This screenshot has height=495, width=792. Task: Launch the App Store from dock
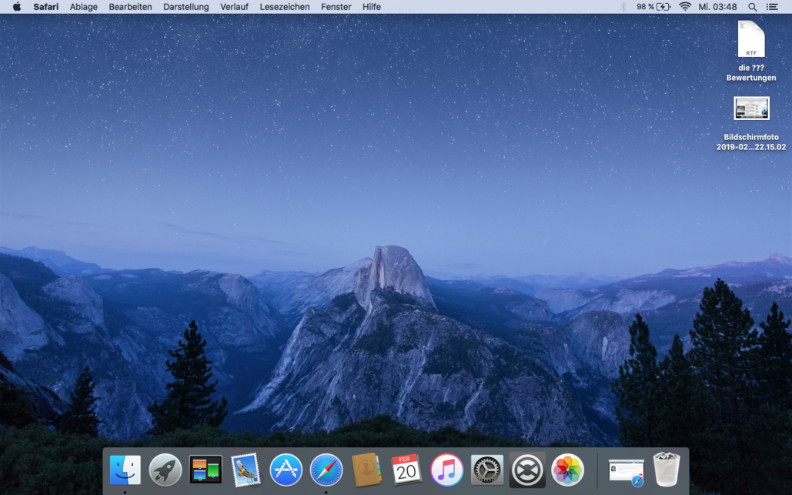pyautogui.click(x=286, y=470)
